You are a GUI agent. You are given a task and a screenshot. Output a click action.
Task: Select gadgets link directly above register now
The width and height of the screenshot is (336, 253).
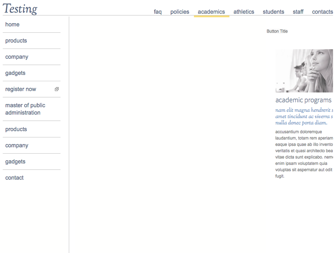(x=15, y=73)
